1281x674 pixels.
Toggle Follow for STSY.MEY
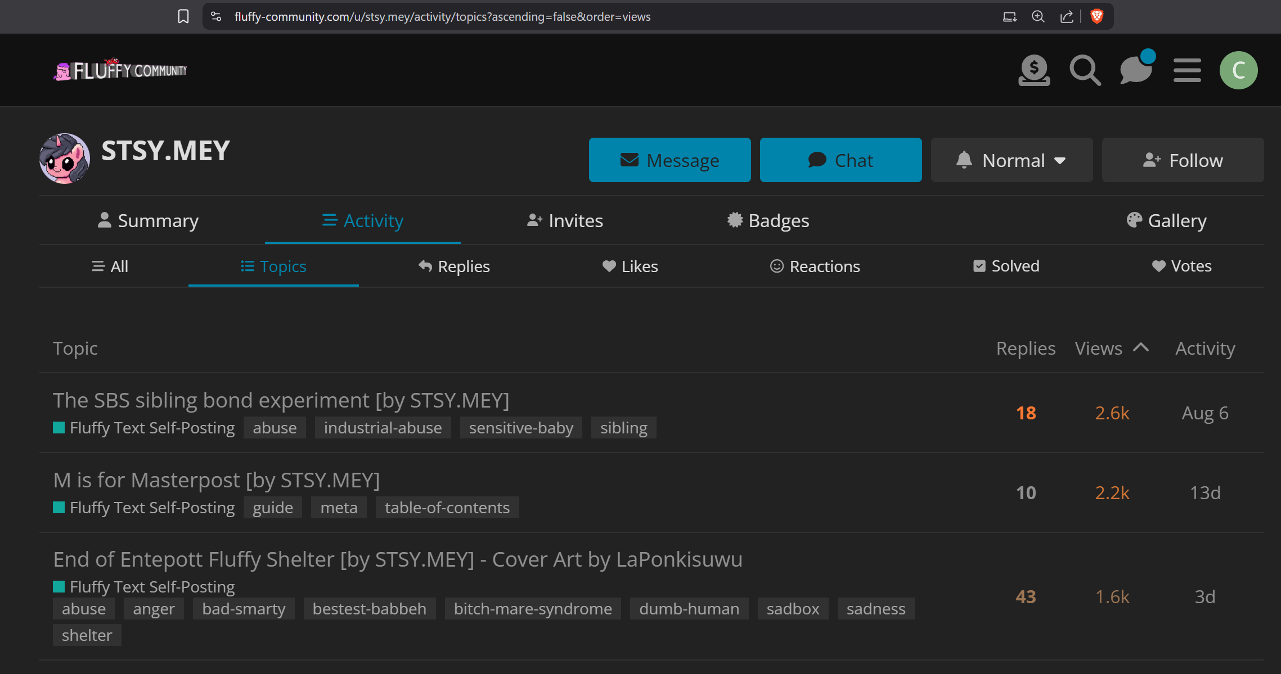[1183, 160]
